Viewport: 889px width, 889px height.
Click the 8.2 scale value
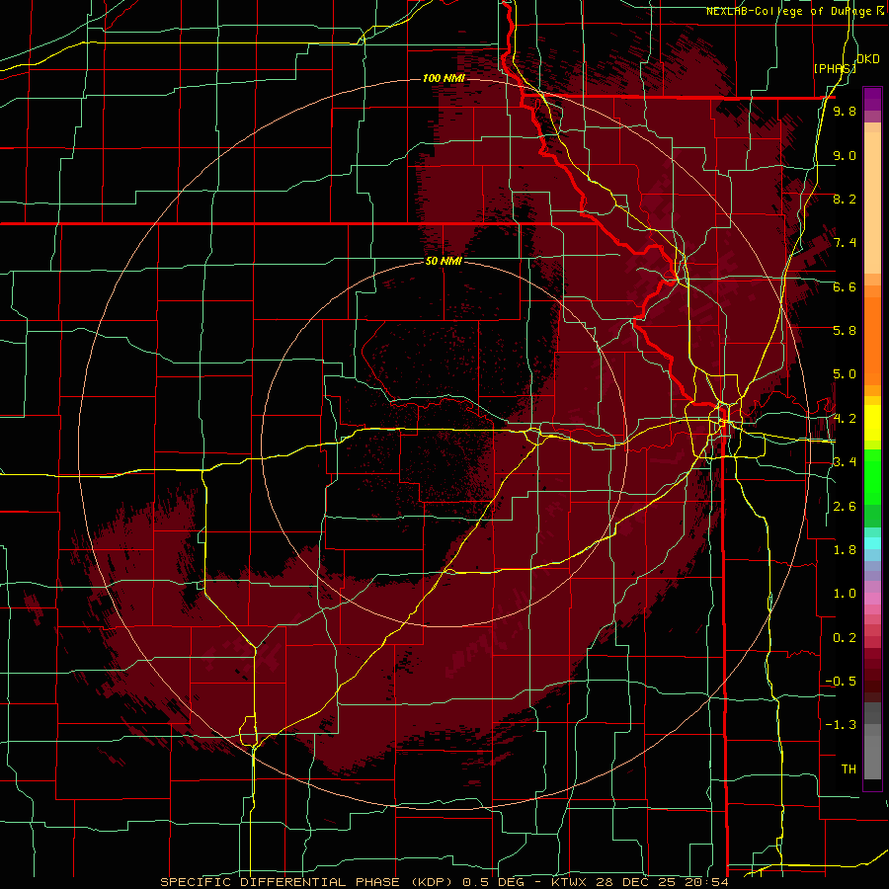pyautogui.click(x=845, y=199)
